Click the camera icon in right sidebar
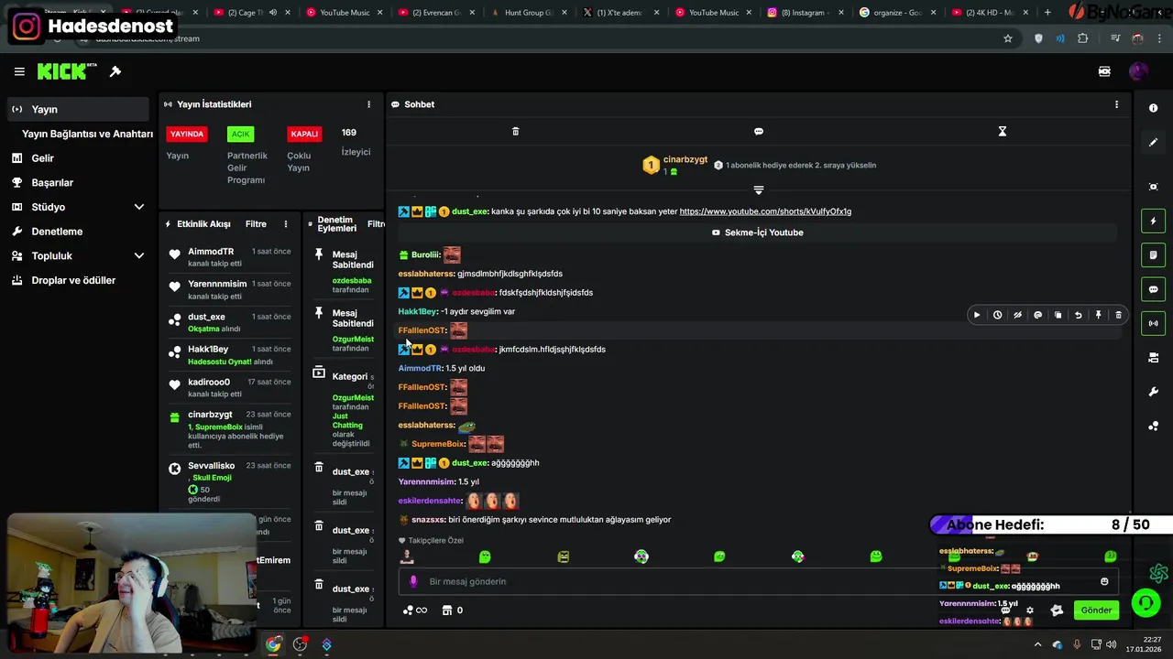 coord(1153,358)
